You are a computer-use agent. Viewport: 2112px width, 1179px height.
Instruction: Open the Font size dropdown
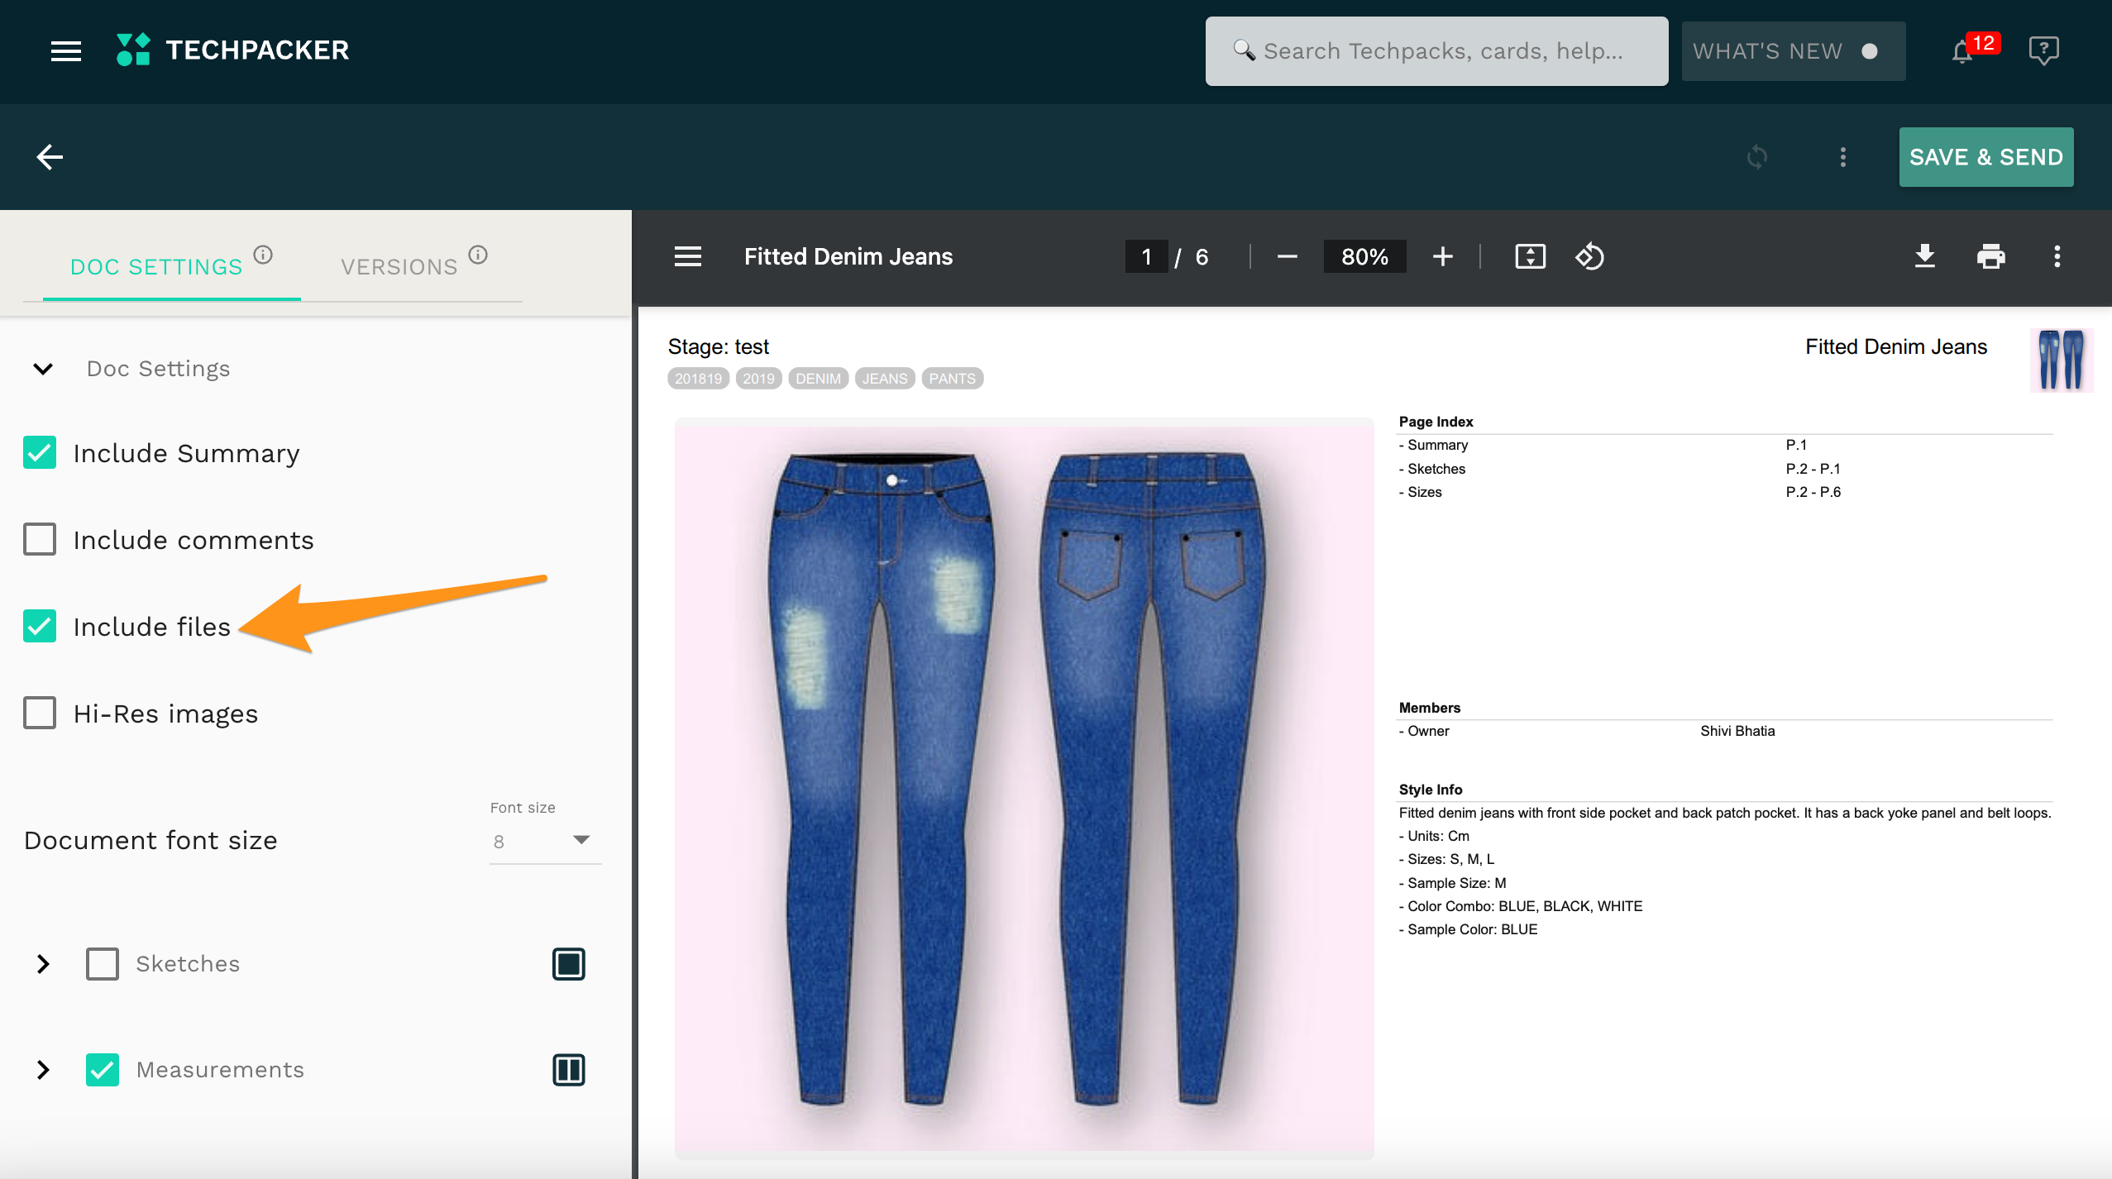coord(545,841)
